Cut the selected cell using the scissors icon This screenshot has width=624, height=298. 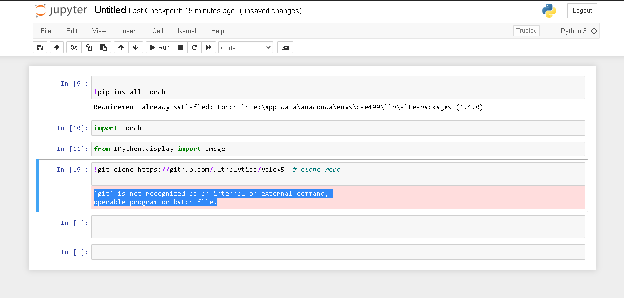click(x=73, y=47)
